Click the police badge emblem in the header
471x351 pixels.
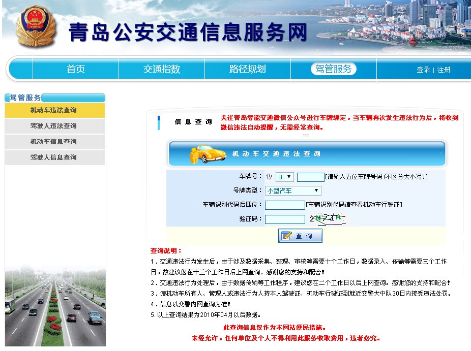[x=35, y=26]
